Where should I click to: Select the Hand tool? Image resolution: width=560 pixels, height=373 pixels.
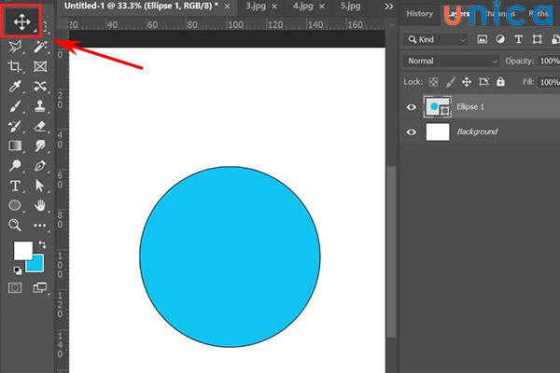coord(40,204)
